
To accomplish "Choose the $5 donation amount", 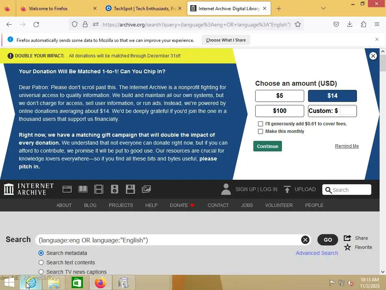I will click(280, 96).
